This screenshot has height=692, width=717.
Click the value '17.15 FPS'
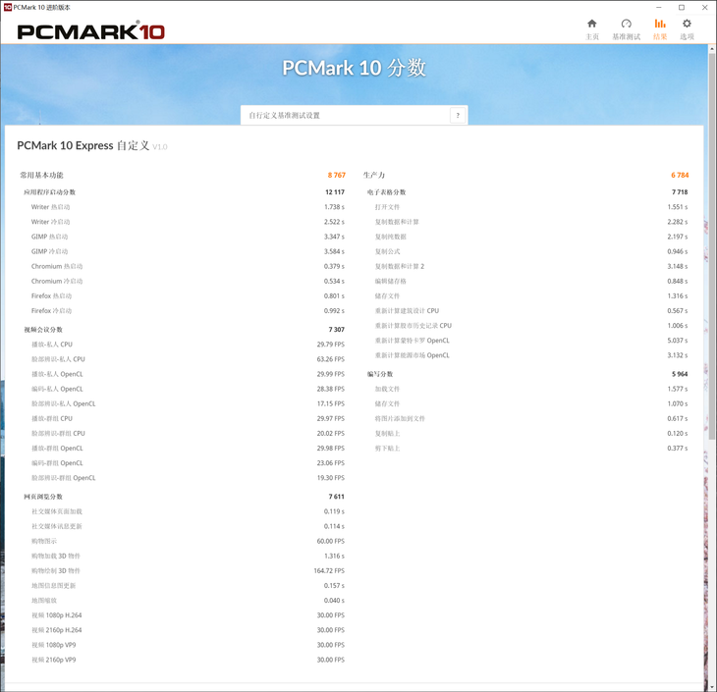(x=331, y=403)
